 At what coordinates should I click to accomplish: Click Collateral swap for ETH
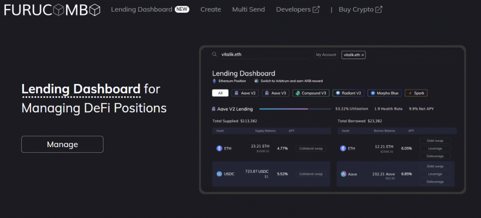311,148
